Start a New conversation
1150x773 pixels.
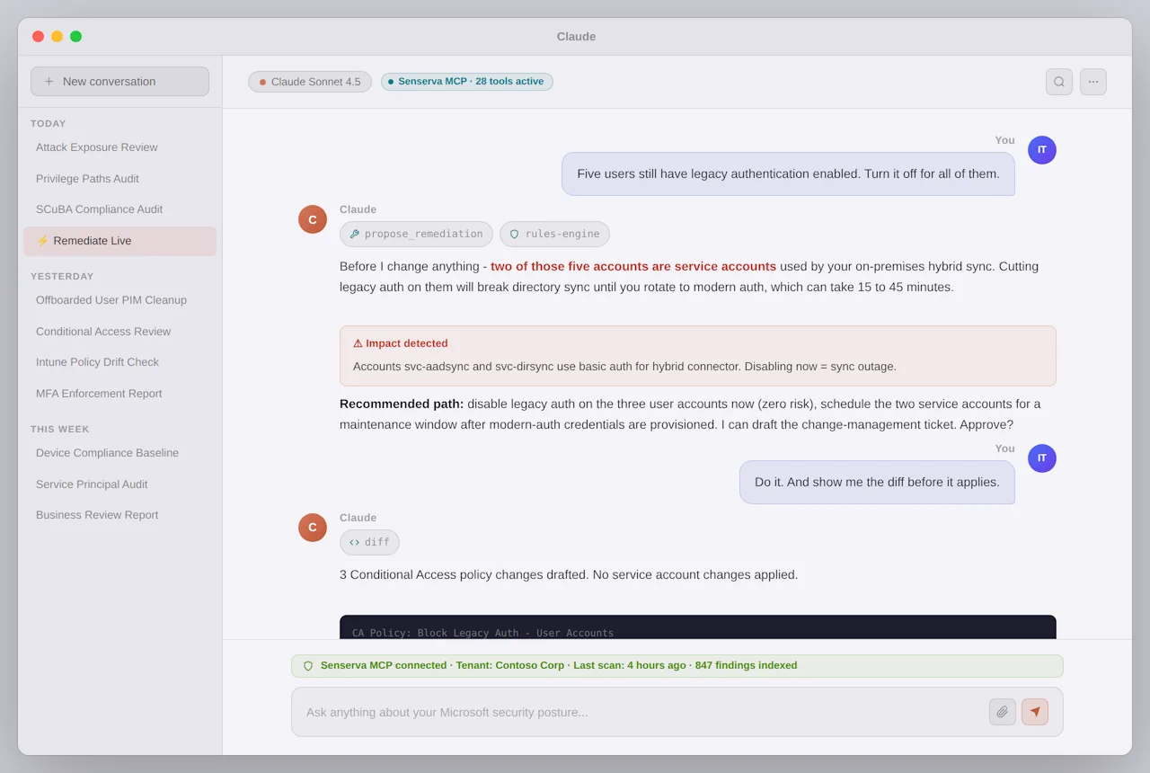[x=119, y=82]
